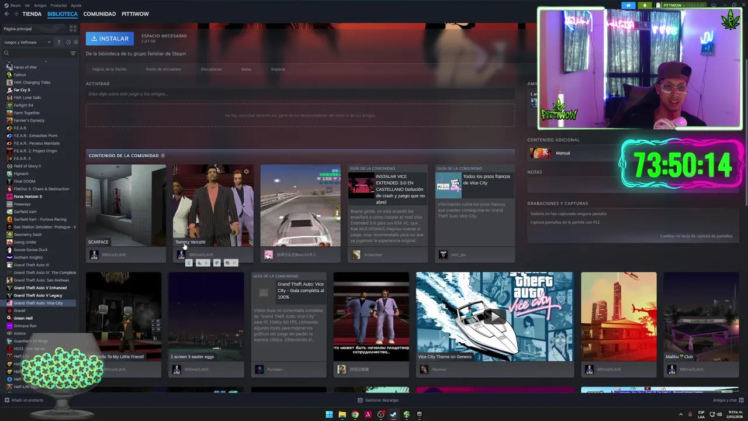The image size is (748, 421).
Task: Click the Steam notifications bell icon
Action: click(x=645, y=5)
